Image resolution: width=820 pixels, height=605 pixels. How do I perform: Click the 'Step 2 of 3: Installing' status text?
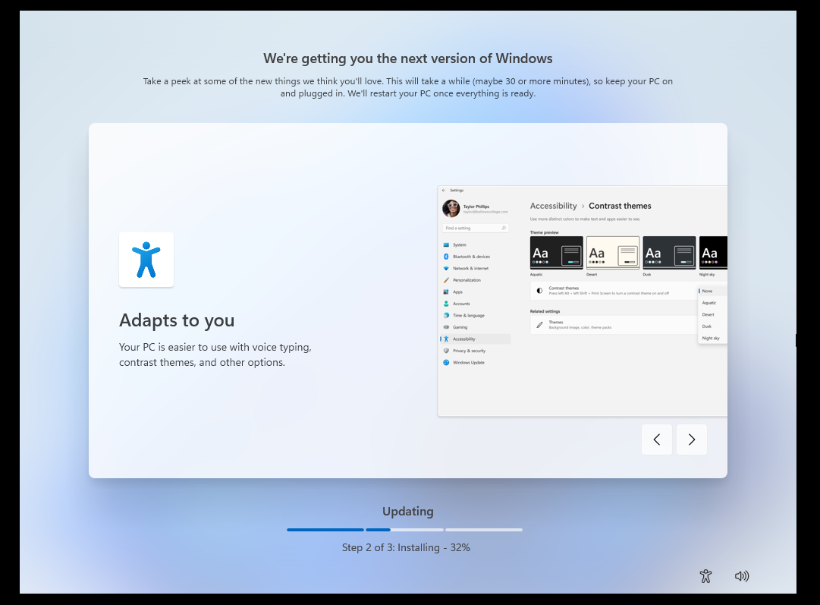[x=406, y=547]
